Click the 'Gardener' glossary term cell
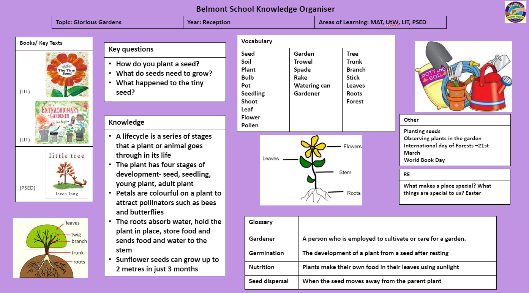 pos(272,240)
